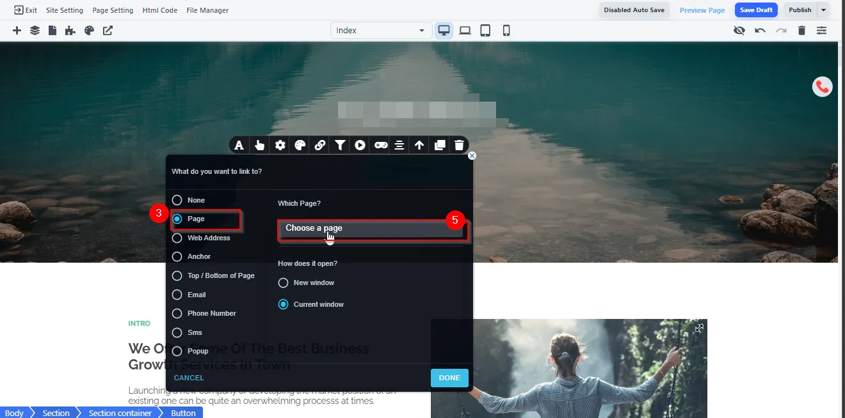Open the top toolbar palette theme icon
Screen dimensions: 845x418
89,30
